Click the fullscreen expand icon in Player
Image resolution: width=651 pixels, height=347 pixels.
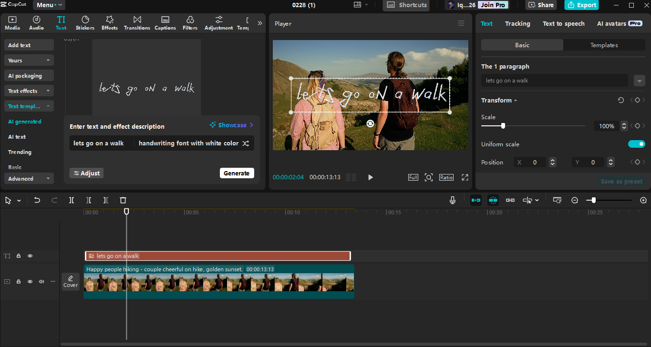(465, 177)
